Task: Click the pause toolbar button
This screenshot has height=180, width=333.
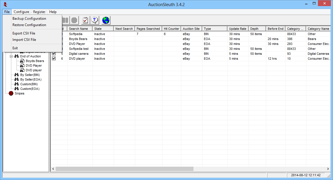Action: click(66, 20)
